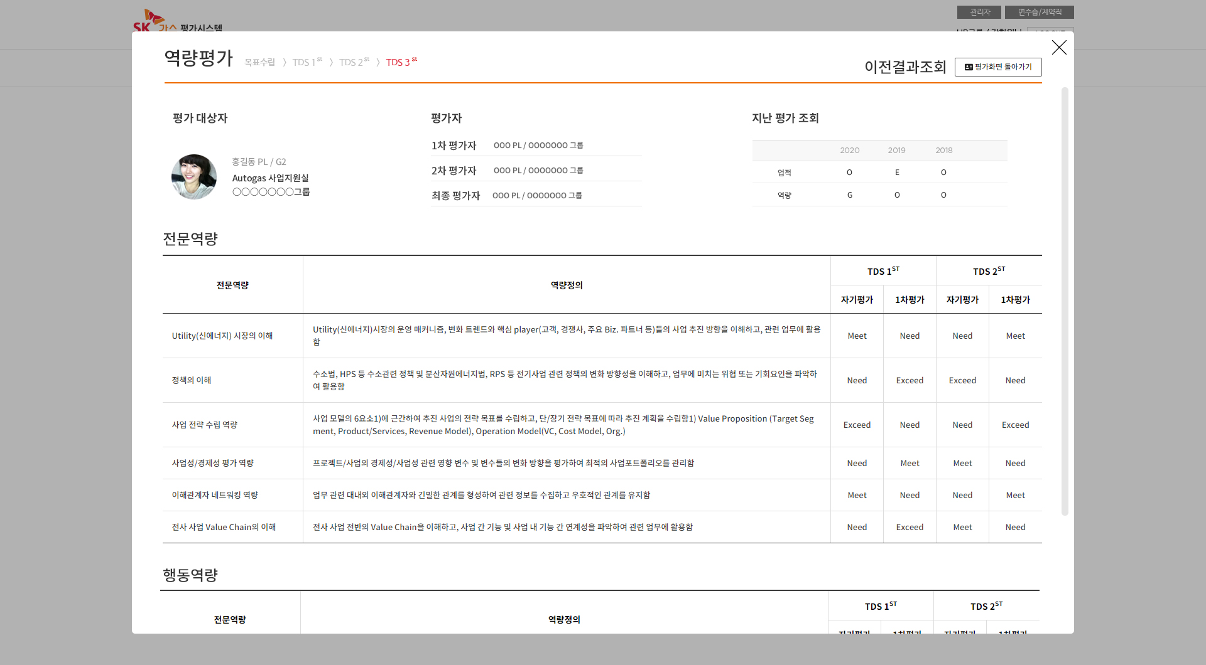The image size is (1206, 665).
Task: Open the 목표수립 breadcrumb step
Action: [259, 63]
